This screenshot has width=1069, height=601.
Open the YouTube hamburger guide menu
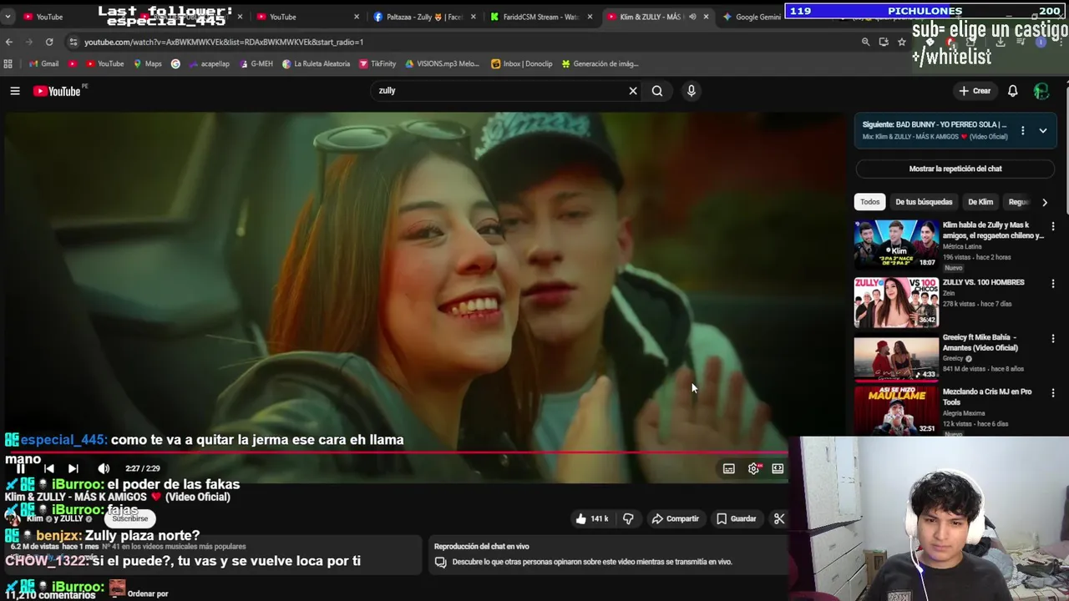click(x=15, y=91)
